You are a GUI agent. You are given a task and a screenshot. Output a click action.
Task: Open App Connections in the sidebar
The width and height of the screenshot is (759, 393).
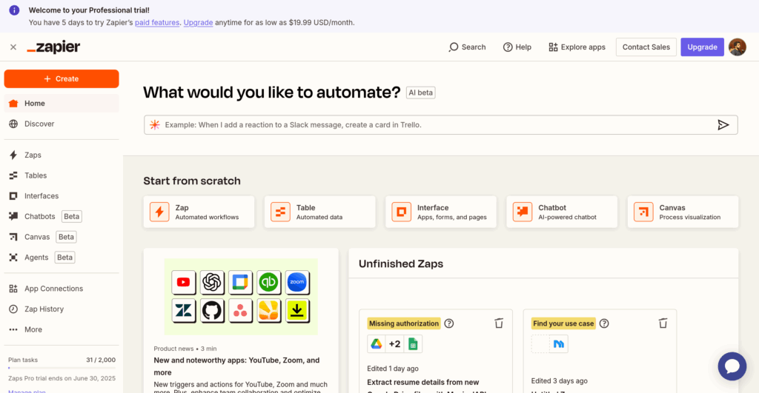click(62, 289)
